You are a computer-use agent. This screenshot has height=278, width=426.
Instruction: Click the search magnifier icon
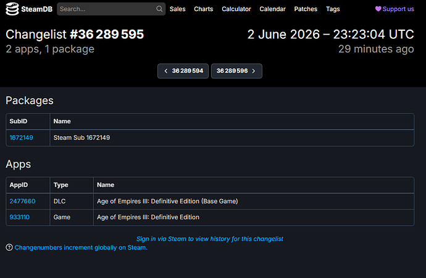pyautogui.click(x=159, y=9)
